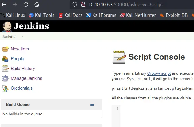Image resolution: width=194 pixels, height=127 pixels.
Task: Click the Script Console notepad icon
Action: click(119, 57)
